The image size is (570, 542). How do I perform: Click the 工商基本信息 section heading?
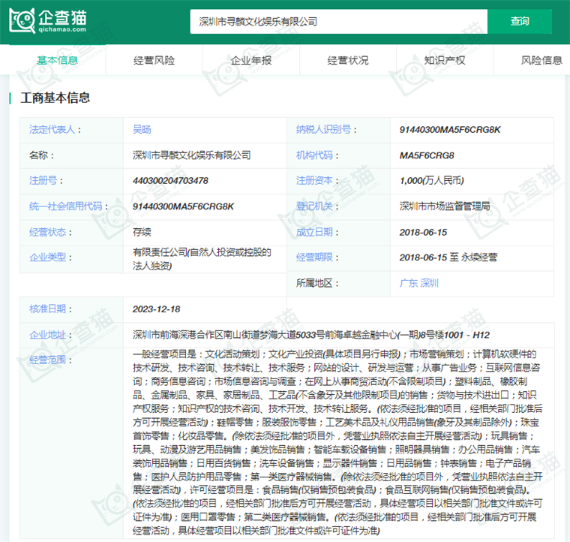pos(55,98)
